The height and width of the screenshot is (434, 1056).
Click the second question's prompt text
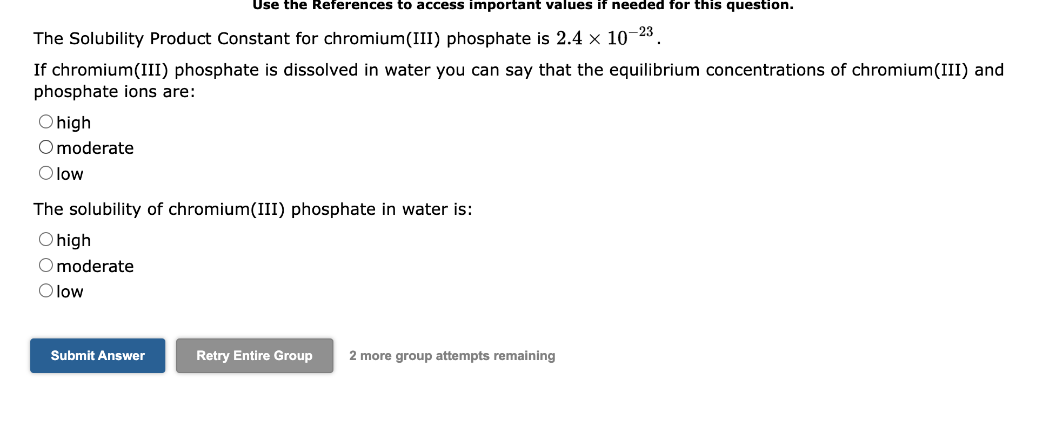tap(252, 209)
